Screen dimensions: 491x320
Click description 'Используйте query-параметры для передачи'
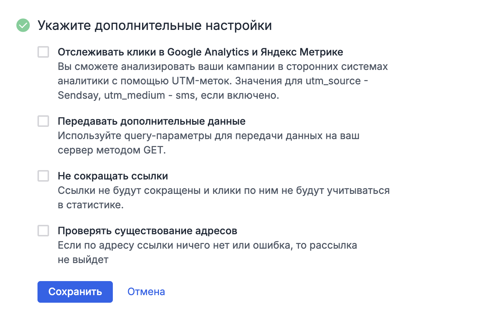tap(208, 136)
